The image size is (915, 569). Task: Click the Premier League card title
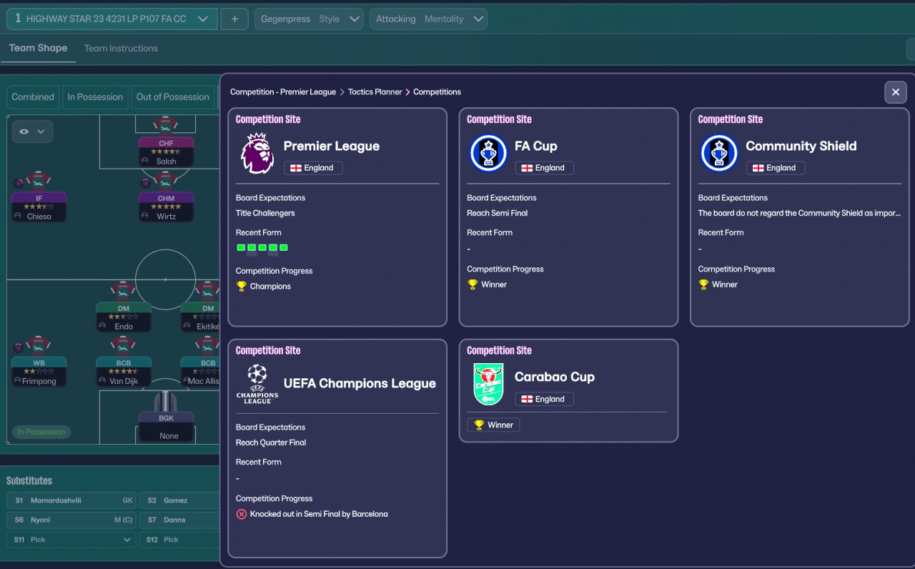point(332,146)
